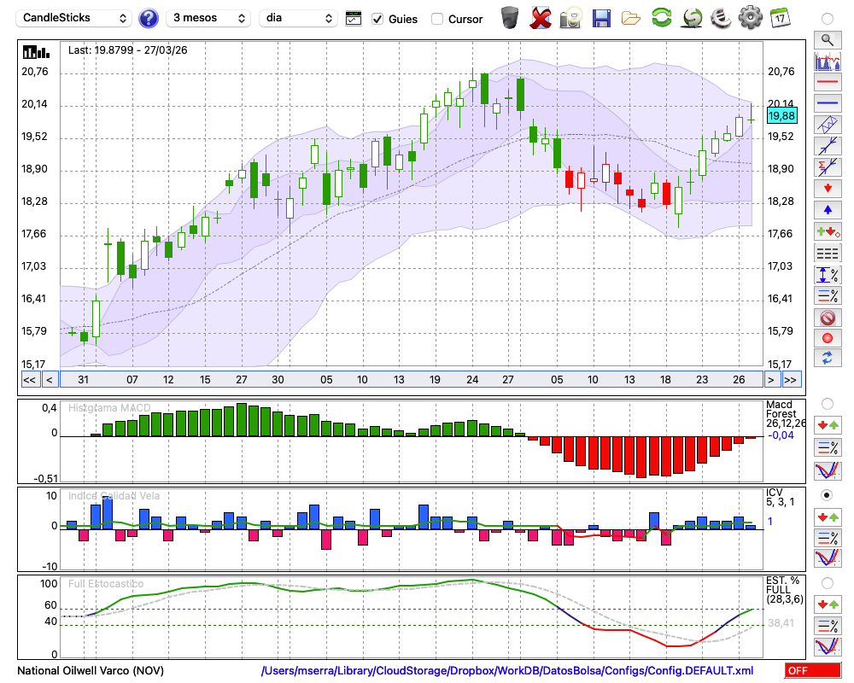Click MACD panel indicator curve icon
This screenshot has height=683, width=854.
[828, 470]
